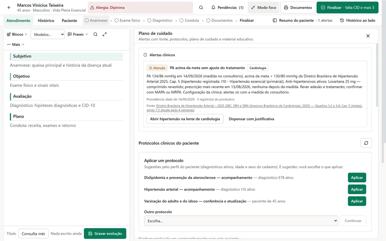The height and width of the screenshot is (241, 386).
Task: Close the Plano de cuidado panel
Action: (x=368, y=36)
